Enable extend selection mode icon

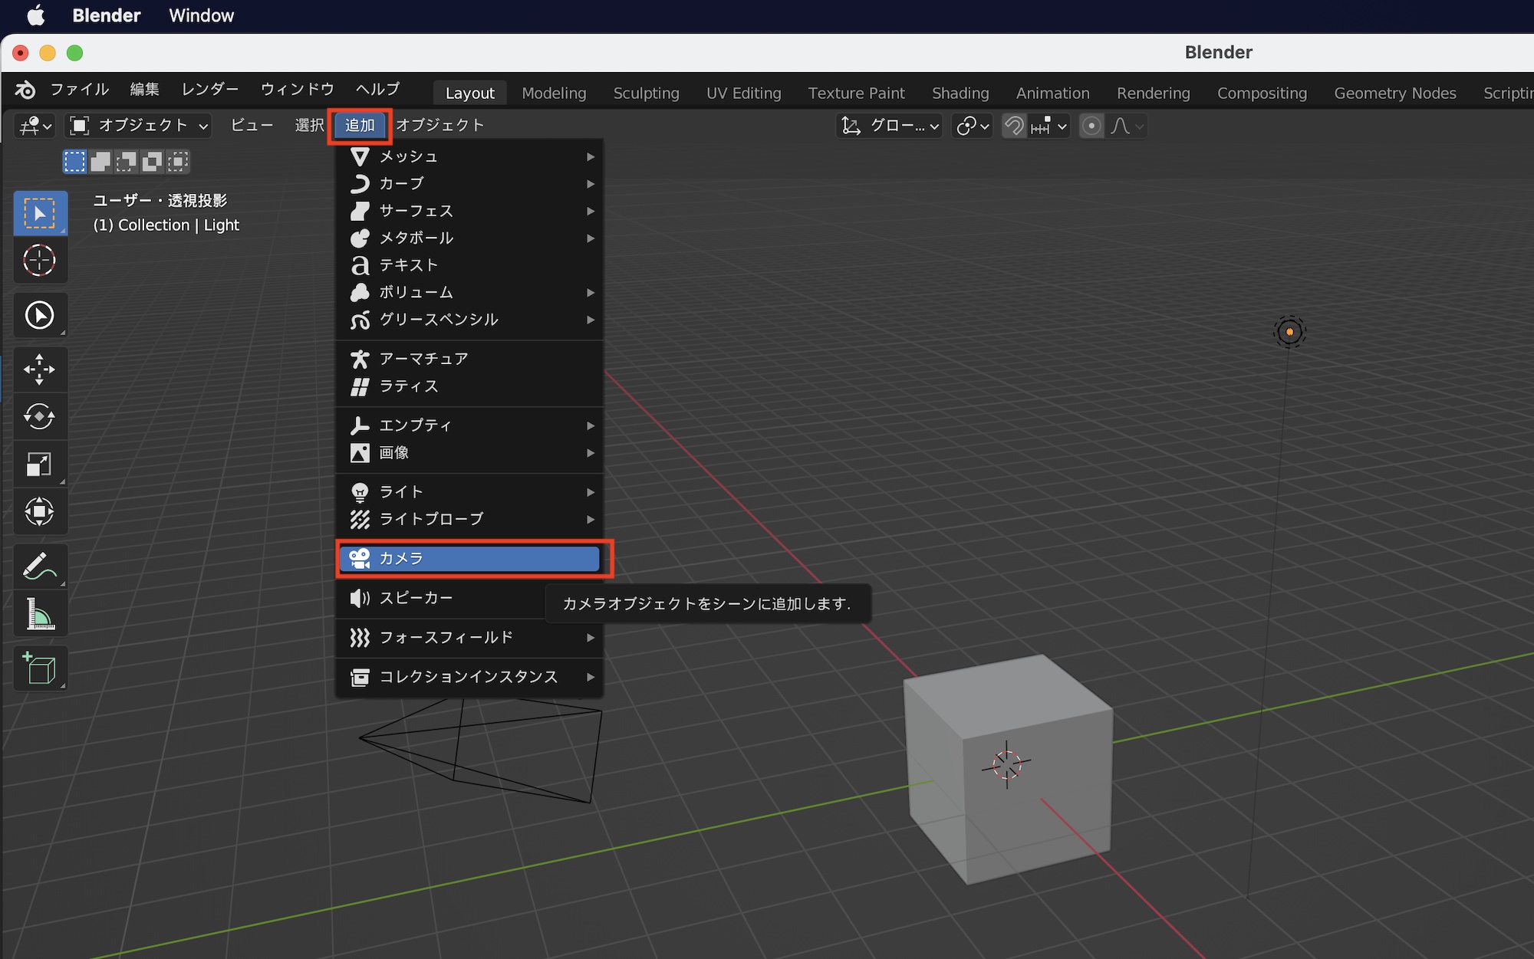(100, 162)
